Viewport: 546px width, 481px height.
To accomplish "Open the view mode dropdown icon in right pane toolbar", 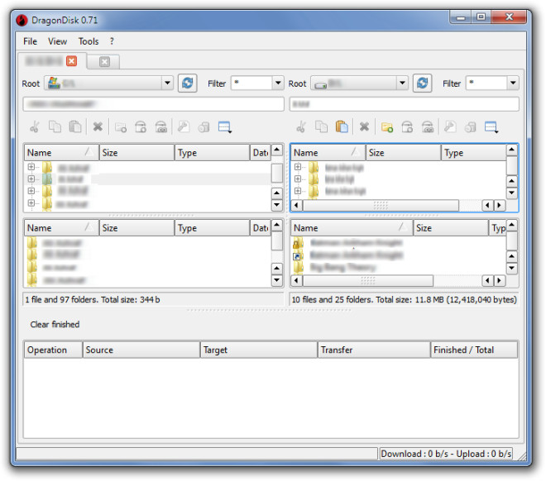I will (491, 127).
